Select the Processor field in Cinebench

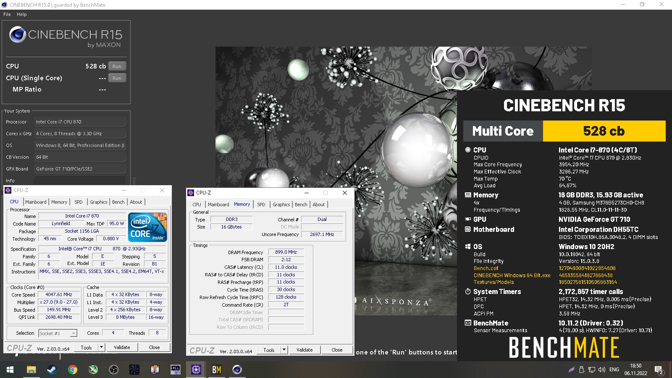[80, 122]
